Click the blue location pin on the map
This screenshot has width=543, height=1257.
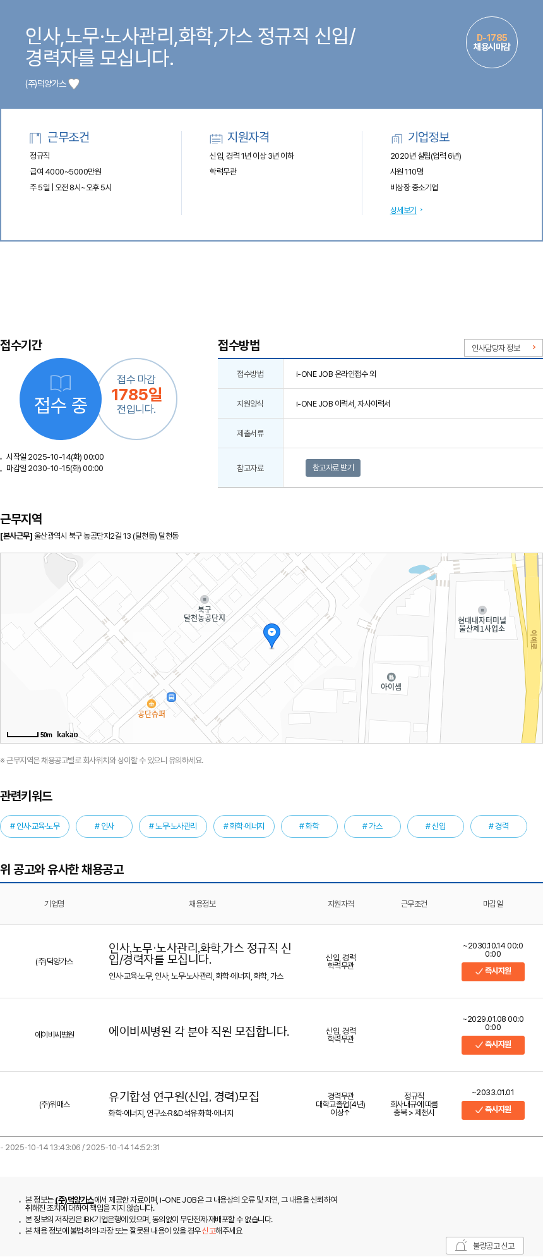[271, 635]
